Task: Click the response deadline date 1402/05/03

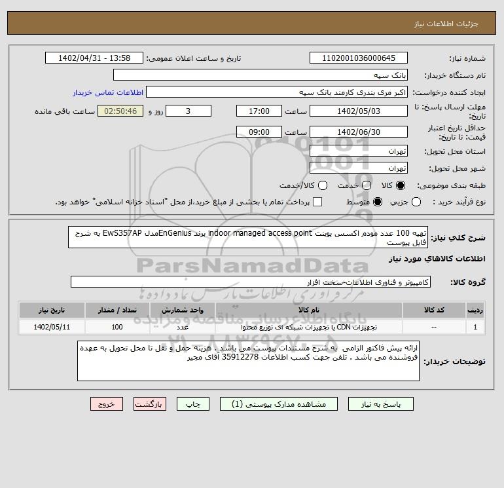Action: tap(359, 111)
